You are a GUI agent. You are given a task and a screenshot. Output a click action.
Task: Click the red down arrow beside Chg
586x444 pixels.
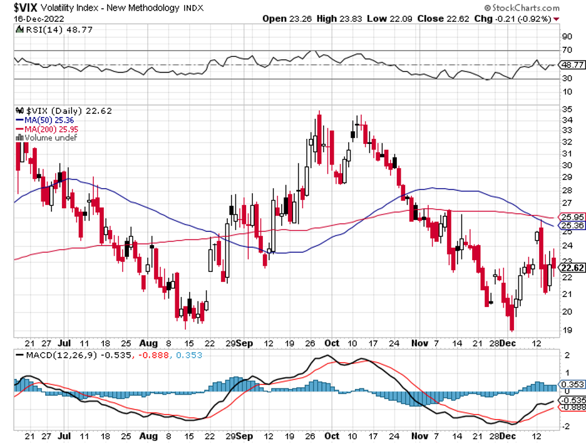[557, 19]
